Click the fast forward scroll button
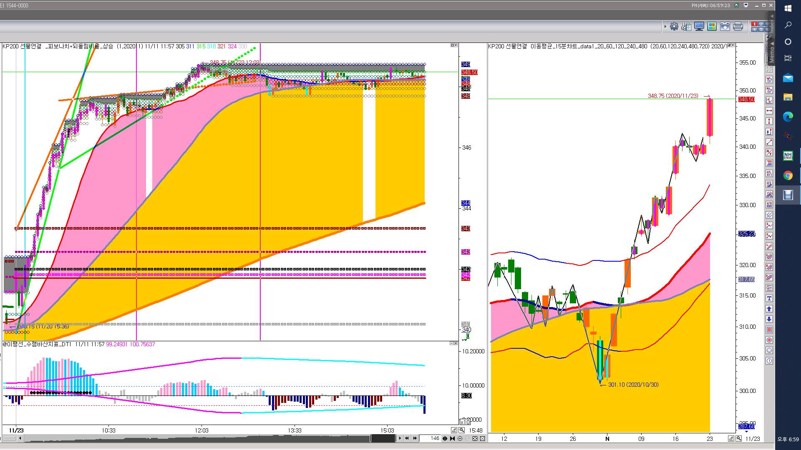Viewport: 801px width, 450px height. [x=415, y=438]
